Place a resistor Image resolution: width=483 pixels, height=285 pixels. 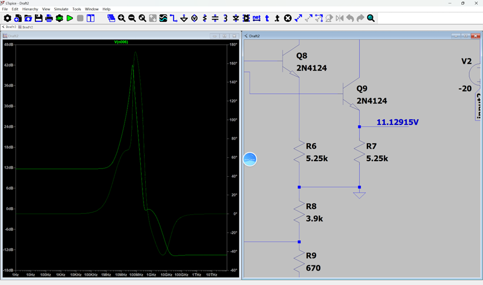pyautogui.click(x=205, y=18)
